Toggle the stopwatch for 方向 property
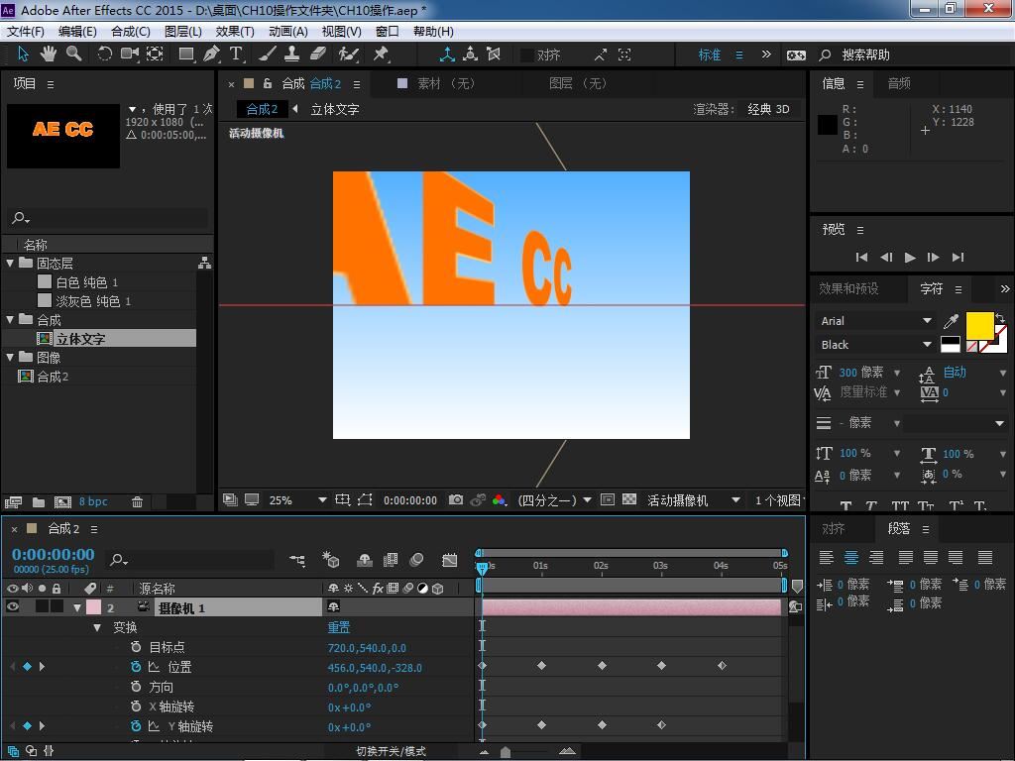 pos(135,687)
